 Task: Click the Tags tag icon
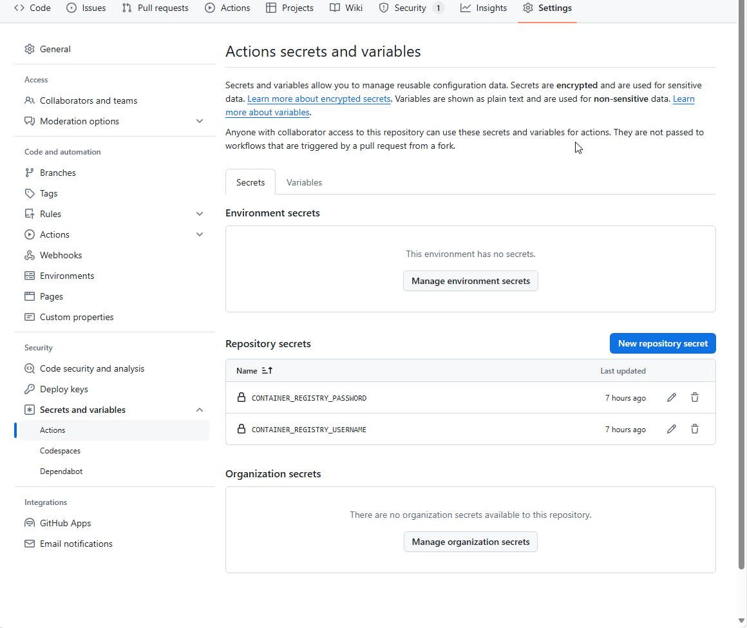pos(30,193)
